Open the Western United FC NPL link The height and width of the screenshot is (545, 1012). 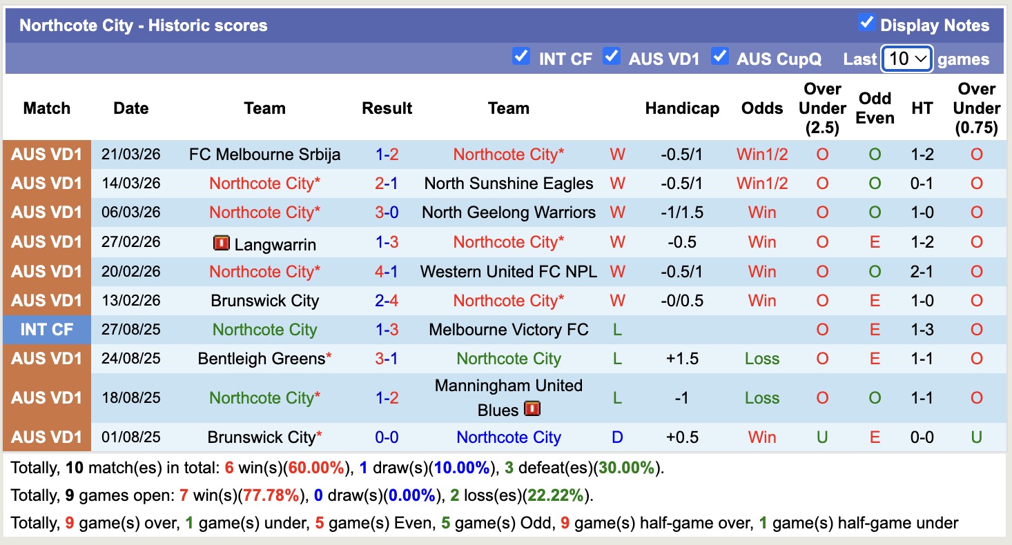pyautogui.click(x=509, y=272)
